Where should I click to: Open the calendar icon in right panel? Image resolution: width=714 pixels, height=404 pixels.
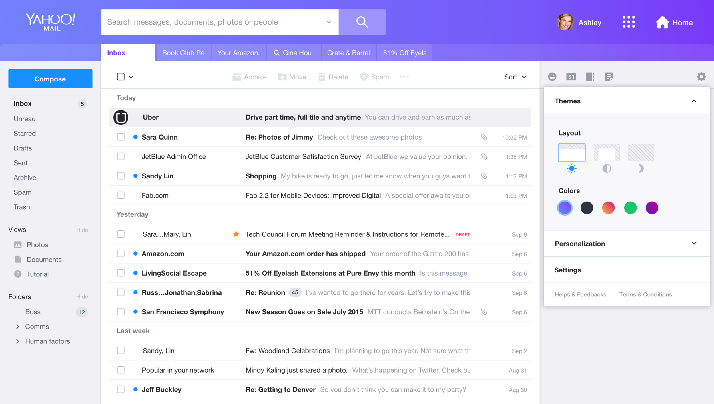tap(571, 77)
